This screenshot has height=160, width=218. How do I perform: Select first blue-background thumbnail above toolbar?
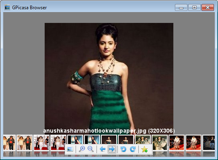[75, 140]
